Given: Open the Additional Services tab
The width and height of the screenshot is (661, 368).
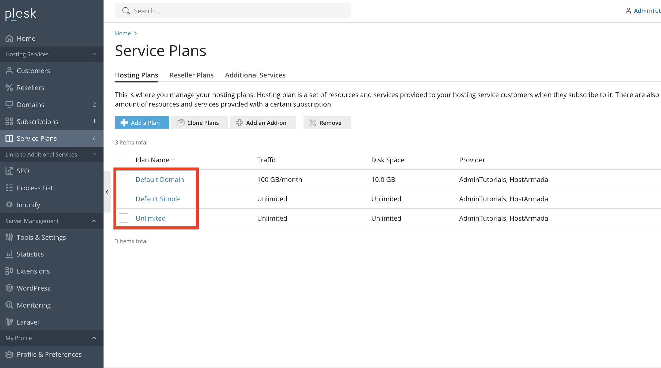Looking at the screenshot, I should (255, 75).
